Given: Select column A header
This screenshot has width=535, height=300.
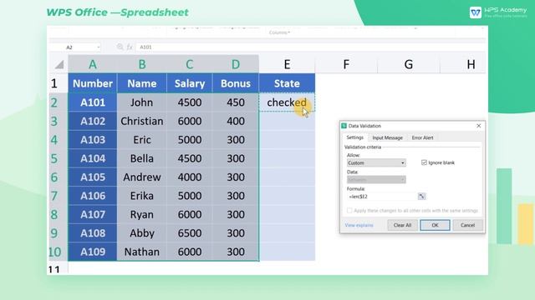Looking at the screenshot, I should click(93, 64).
